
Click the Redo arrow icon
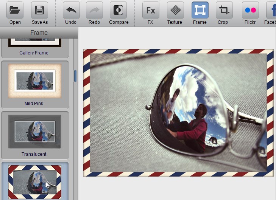[95, 10]
